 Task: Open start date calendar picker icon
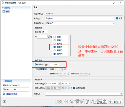(59, 83)
